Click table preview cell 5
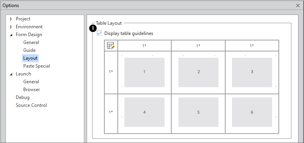Screen dimensions: 304x143 point(198,112)
